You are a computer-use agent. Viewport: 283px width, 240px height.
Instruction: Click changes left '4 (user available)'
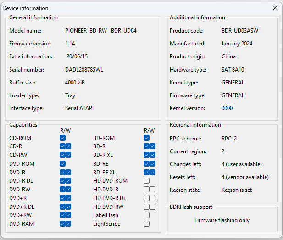tap(242, 164)
